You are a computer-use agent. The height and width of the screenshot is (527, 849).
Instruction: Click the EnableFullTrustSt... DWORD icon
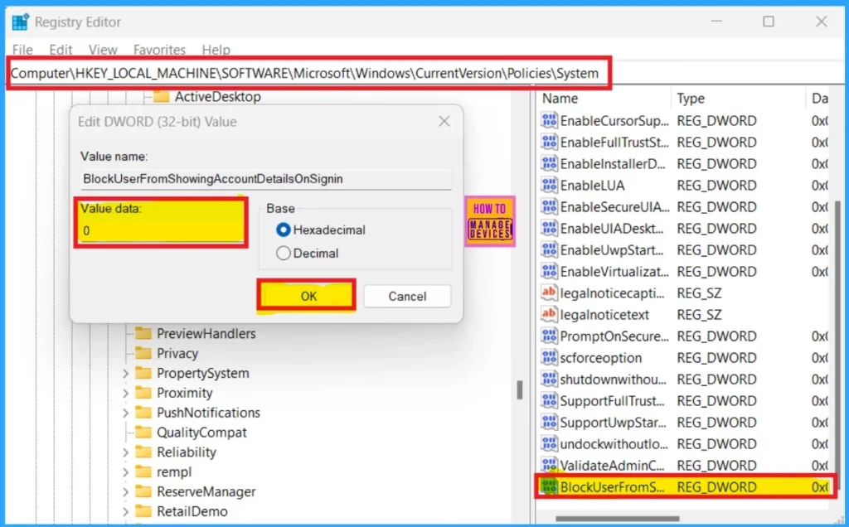(x=549, y=142)
